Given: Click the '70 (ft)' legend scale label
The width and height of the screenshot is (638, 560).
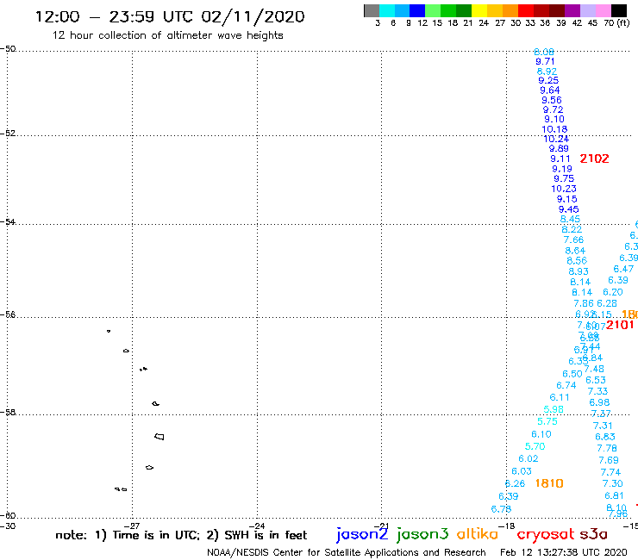Looking at the screenshot, I should 616,22.
